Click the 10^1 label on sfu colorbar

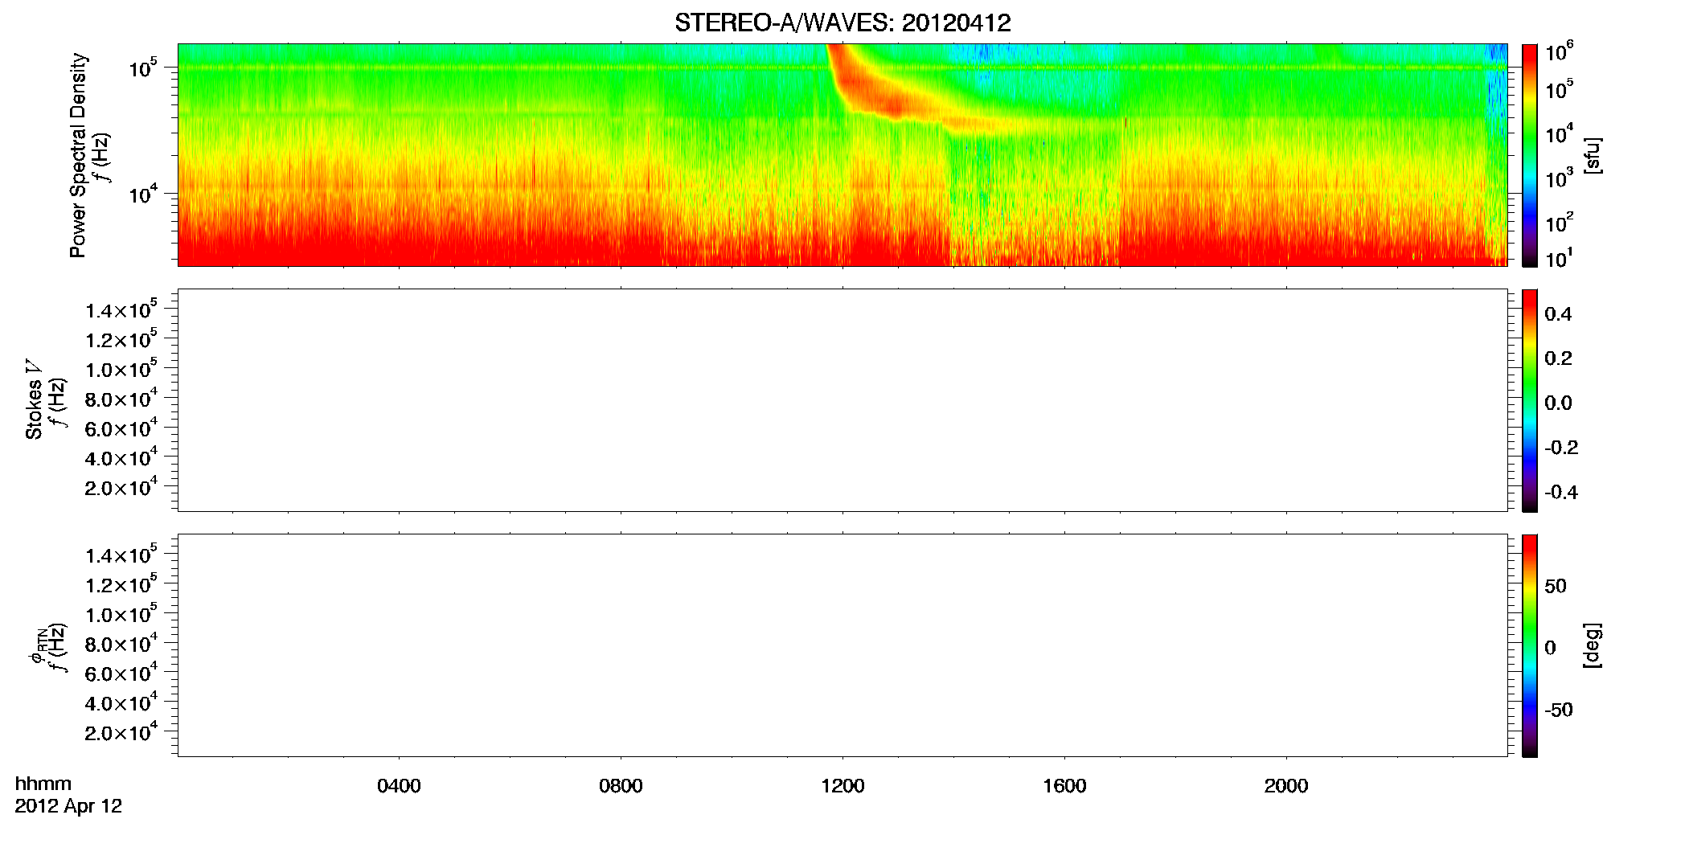pos(1559,259)
